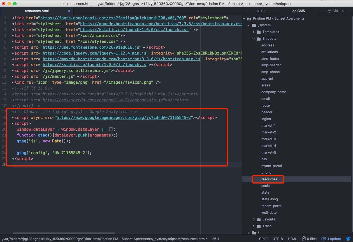353x242 pixels.
Task: Open the address snippet
Action: 268,45
